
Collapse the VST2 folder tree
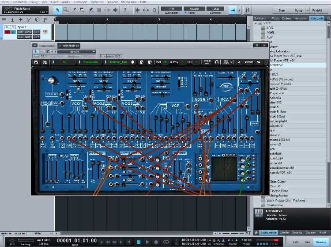point(256,23)
